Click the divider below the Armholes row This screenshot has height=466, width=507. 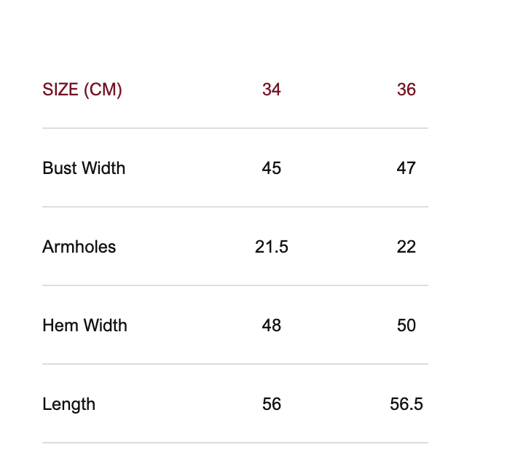[235, 285]
